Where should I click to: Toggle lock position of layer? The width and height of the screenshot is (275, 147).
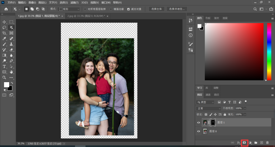(x=215, y=115)
